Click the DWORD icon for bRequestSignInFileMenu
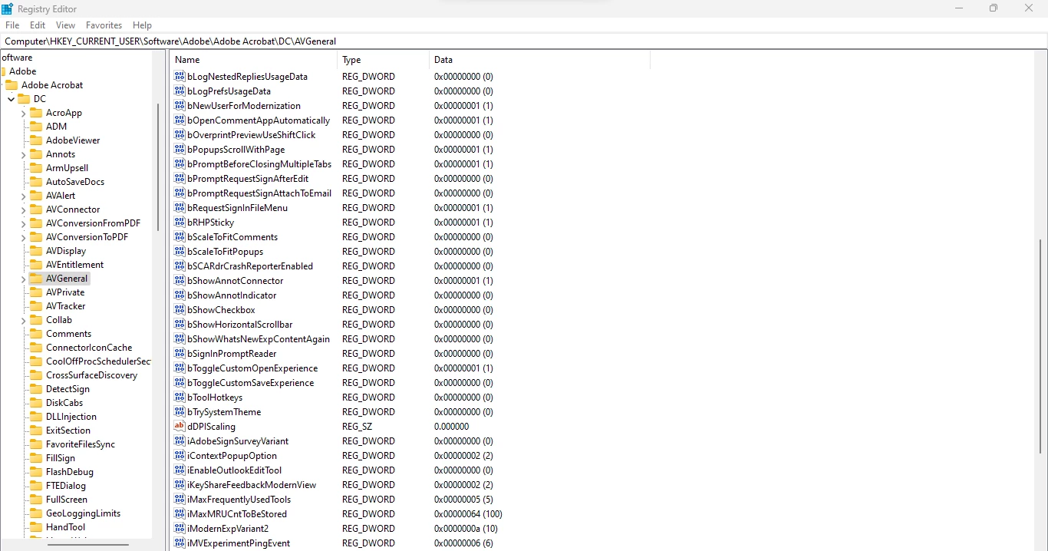 180,208
